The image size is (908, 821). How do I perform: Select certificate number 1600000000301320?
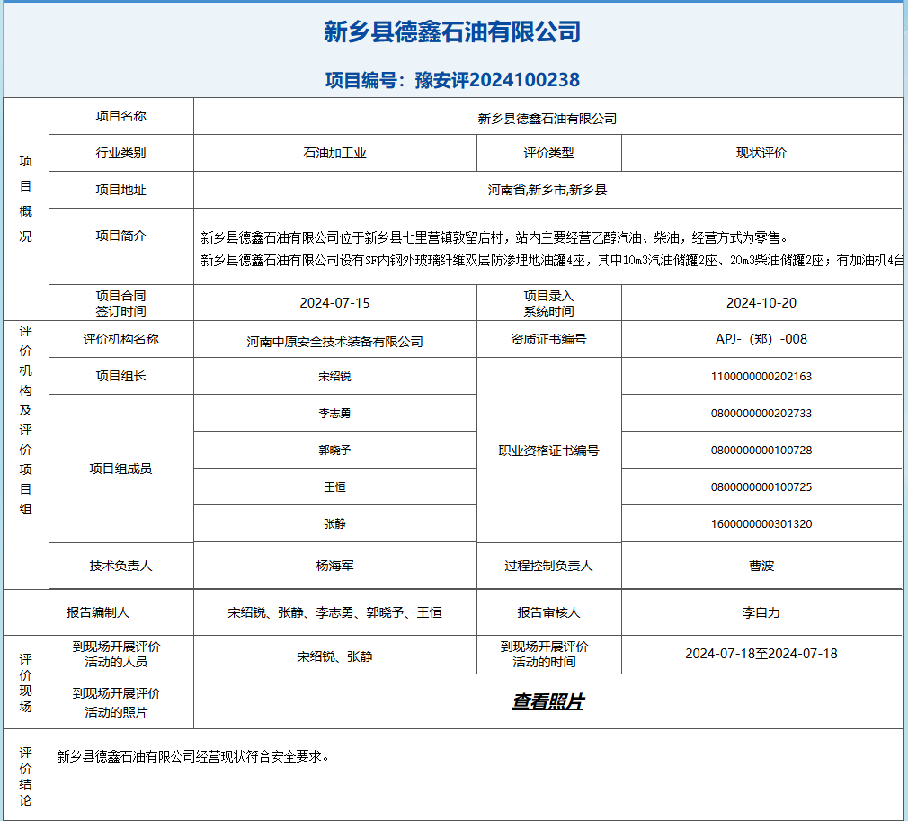761,523
